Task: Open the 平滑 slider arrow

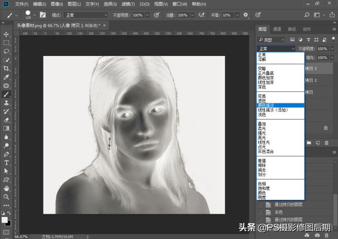Action: [237, 15]
